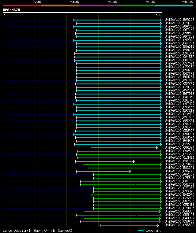This screenshot has height=233, width=196.
Task: Select the UniRef100_Q2GMD9 label
Action: tap(179, 198)
